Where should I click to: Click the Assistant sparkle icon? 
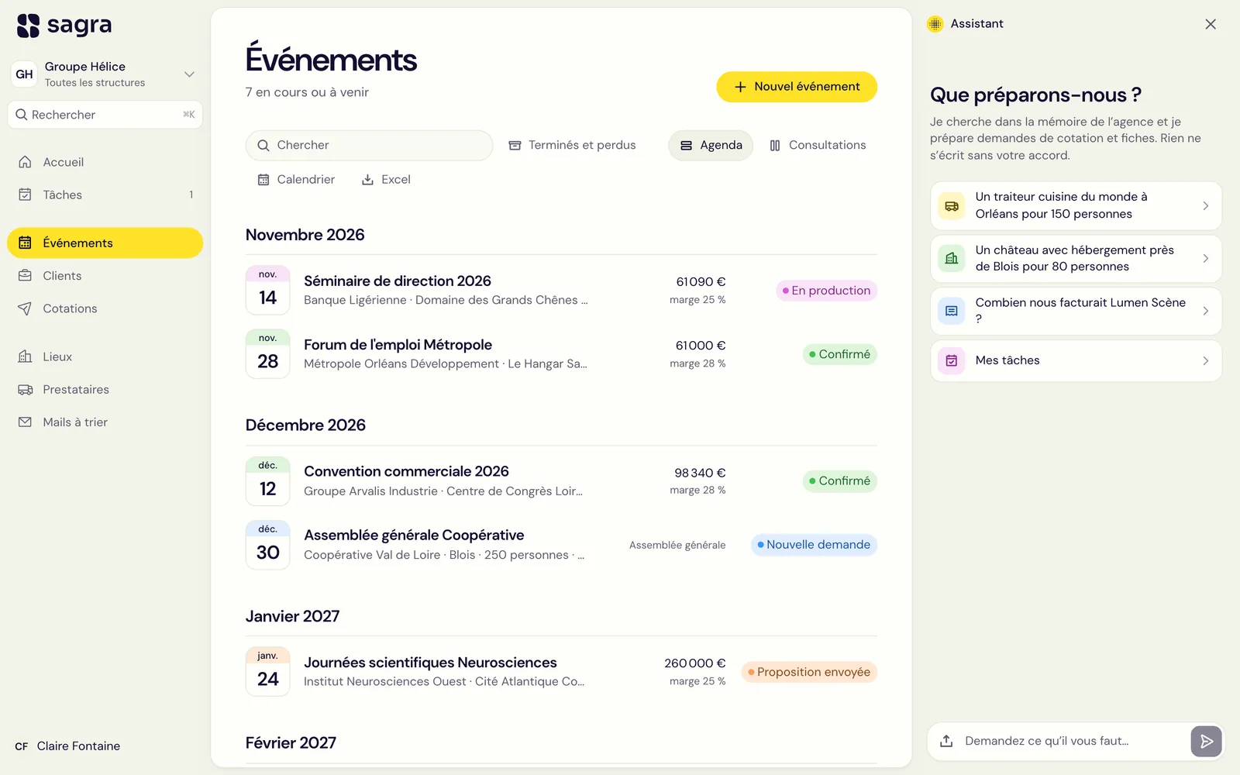pos(935,24)
